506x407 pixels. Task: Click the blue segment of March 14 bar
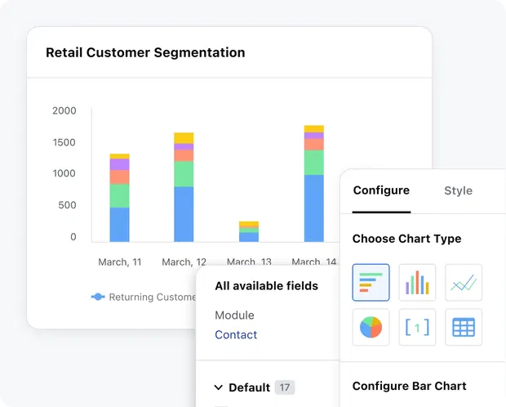[x=314, y=208]
